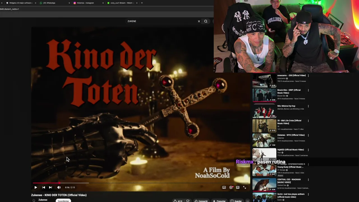The width and height of the screenshot is (359, 202).
Task: Open options menu for sosocamo 200
Action: [308, 76]
